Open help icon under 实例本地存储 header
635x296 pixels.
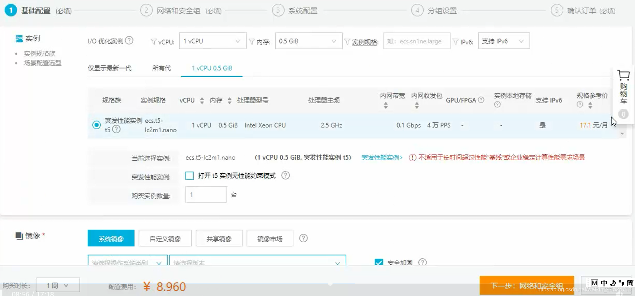(x=497, y=105)
